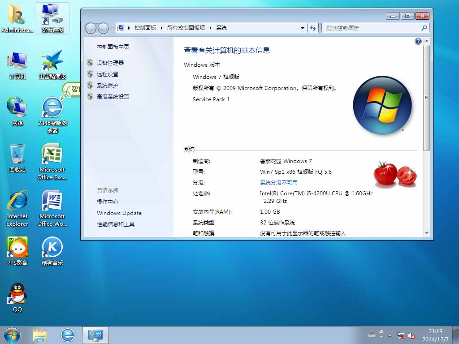Open 性能信息和工具 link
The image size is (459, 344).
point(115,224)
